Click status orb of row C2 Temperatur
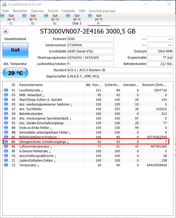176x218 pixels. pos(6,165)
